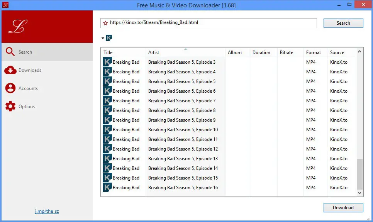373x222 pixels.
Task: Click K icon on Season 5, Episode 16 row
Action: click(x=107, y=187)
